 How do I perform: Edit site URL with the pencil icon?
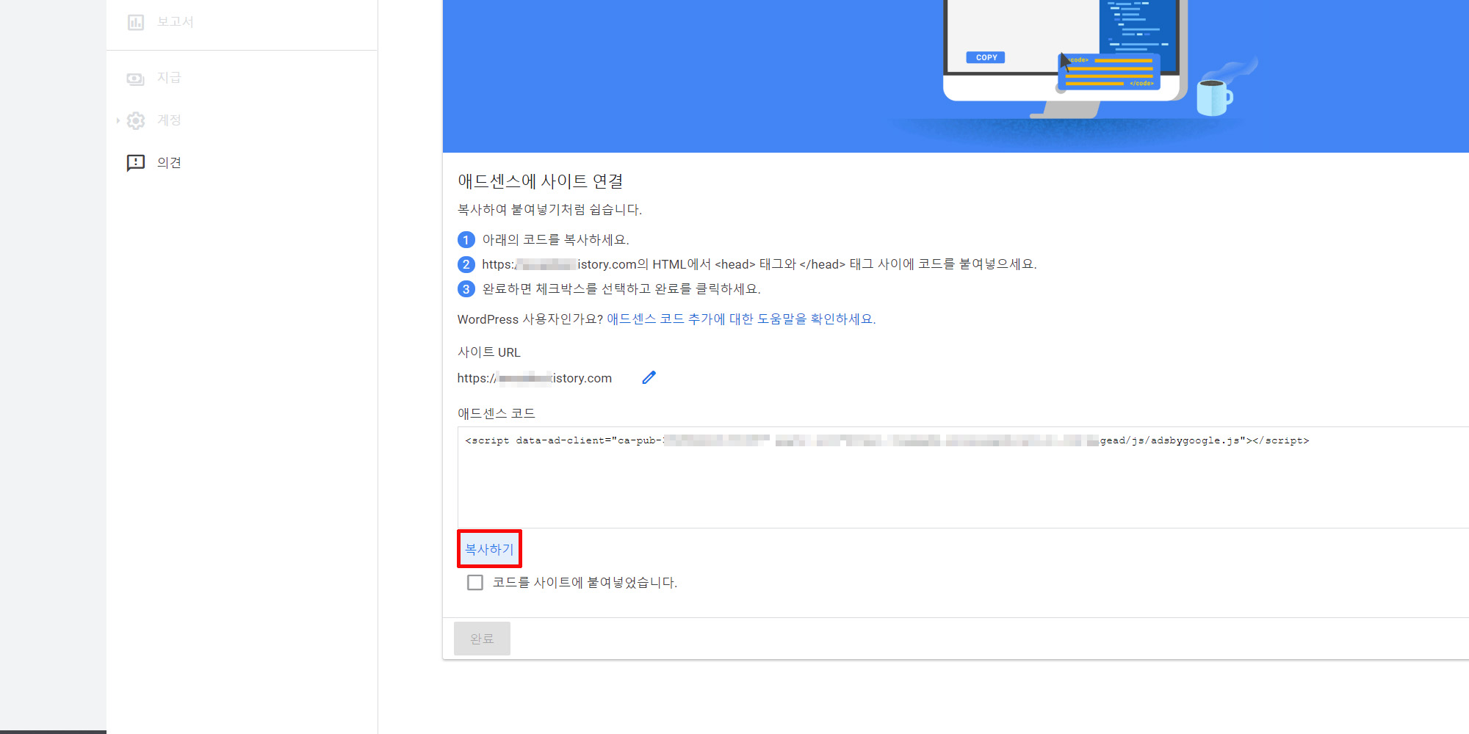[x=649, y=378]
